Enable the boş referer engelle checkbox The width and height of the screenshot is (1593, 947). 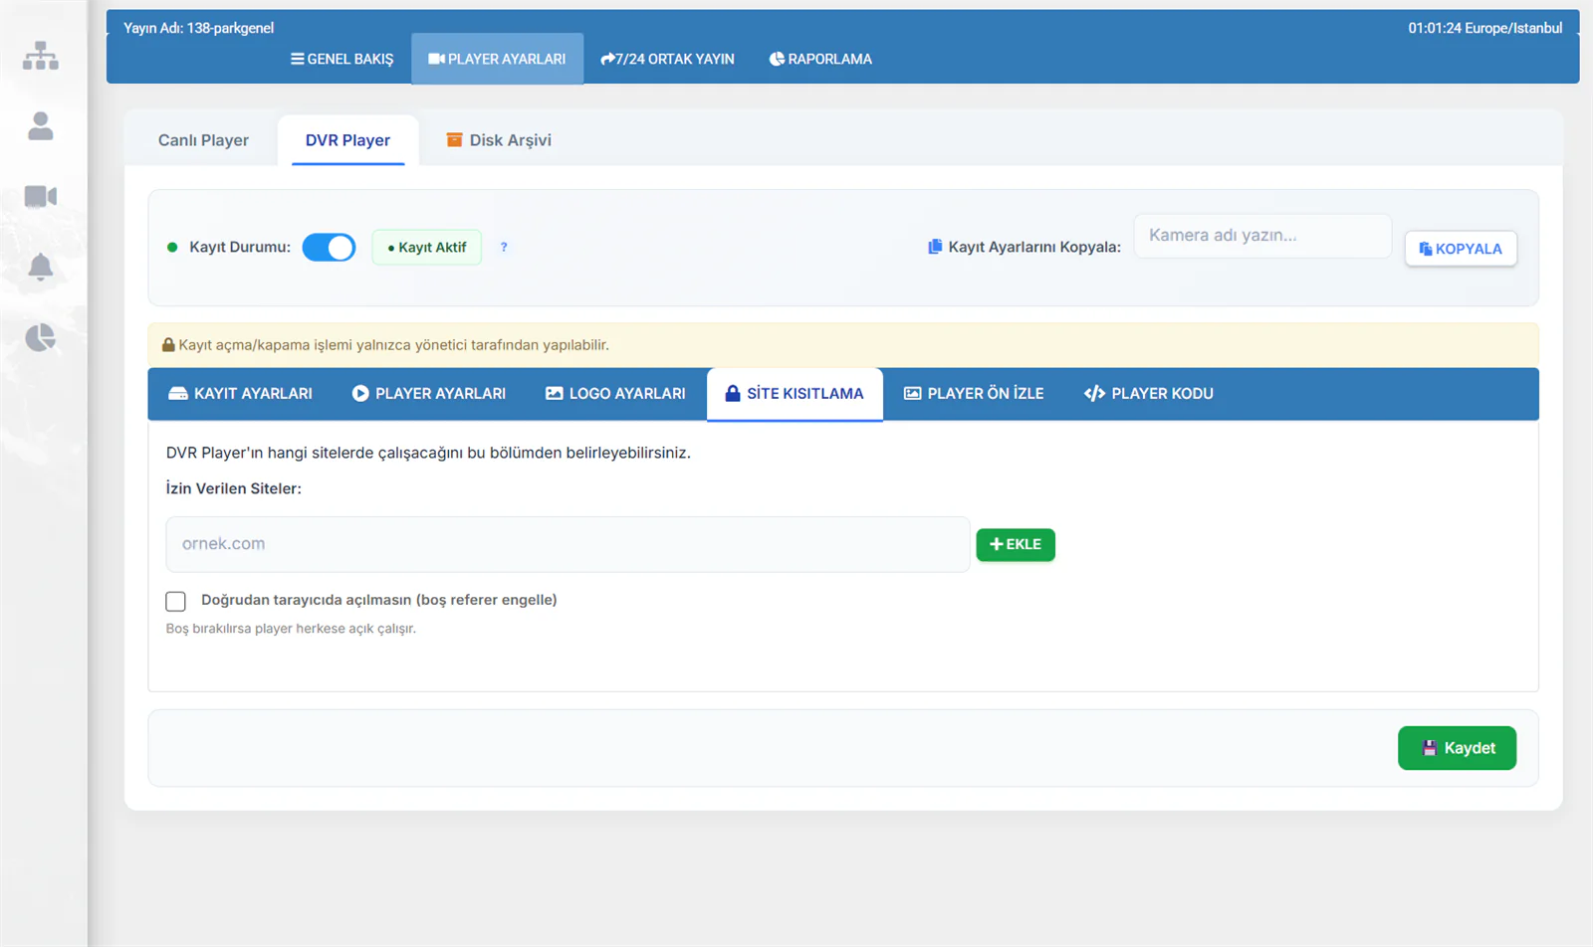tap(176, 601)
